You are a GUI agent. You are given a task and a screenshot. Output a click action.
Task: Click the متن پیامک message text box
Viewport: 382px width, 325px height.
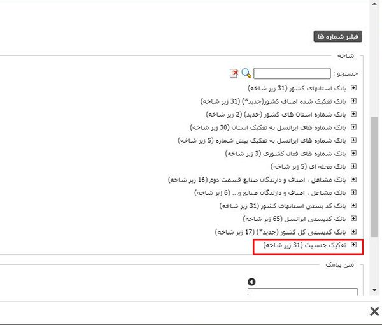[303, 292]
